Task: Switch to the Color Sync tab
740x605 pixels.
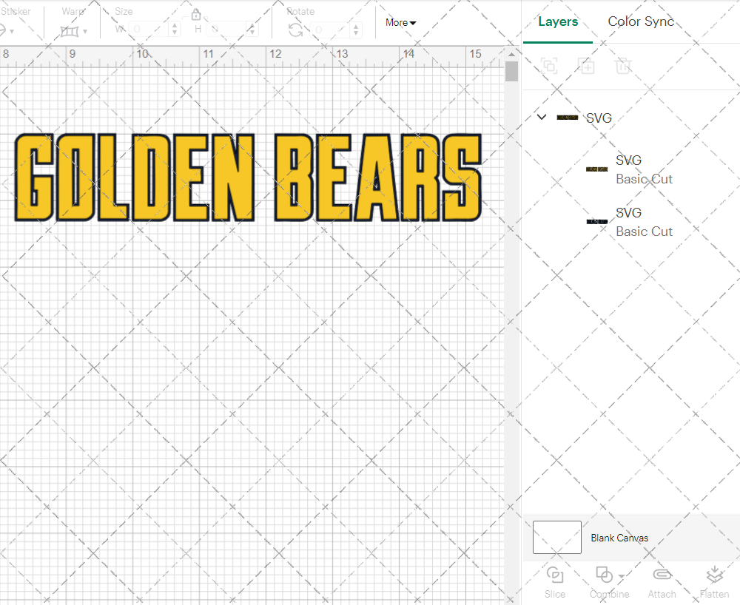Action: [x=641, y=21]
